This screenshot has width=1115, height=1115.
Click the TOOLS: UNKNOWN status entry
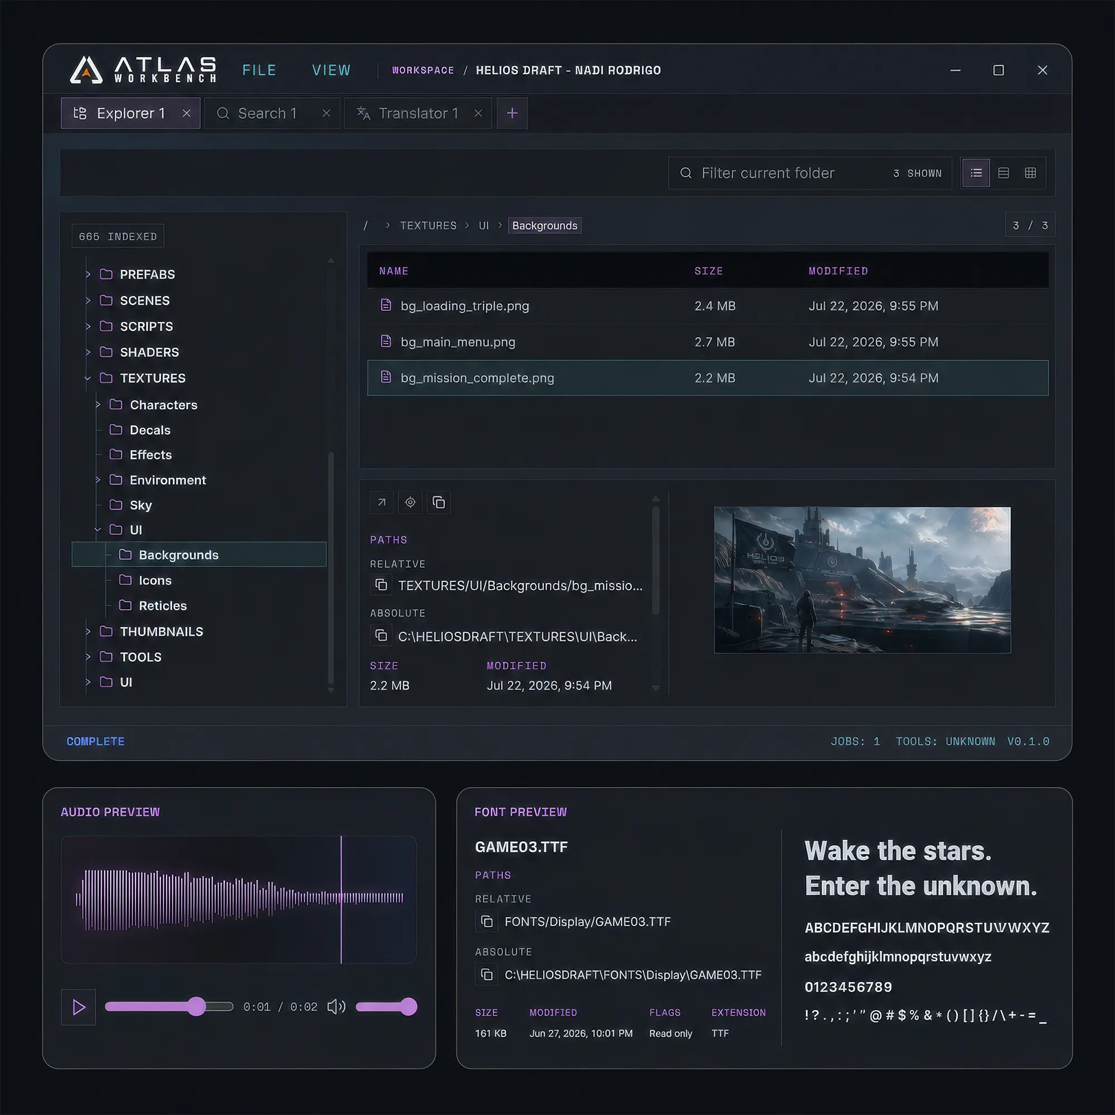pos(946,741)
